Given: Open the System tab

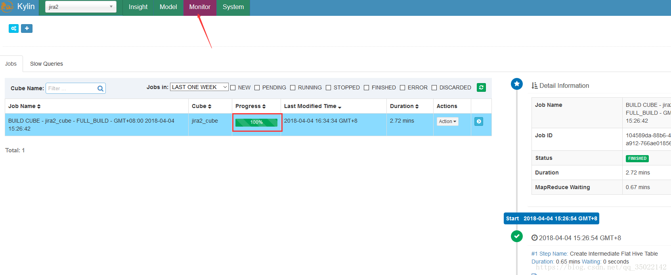Looking at the screenshot, I should tap(233, 7).
